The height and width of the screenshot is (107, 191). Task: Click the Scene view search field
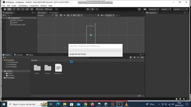[x=130, y=15]
